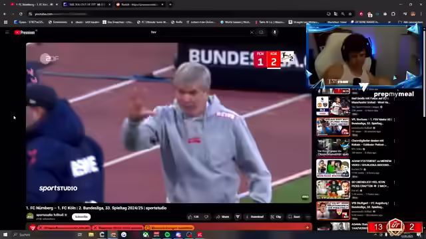Start voice search with microphone icon

pos(275,33)
